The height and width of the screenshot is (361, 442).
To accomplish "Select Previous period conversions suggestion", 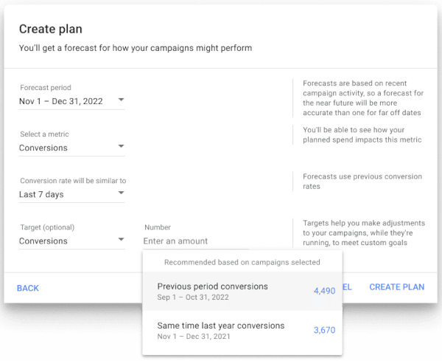I will pyautogui.click(x=213, y=286).
